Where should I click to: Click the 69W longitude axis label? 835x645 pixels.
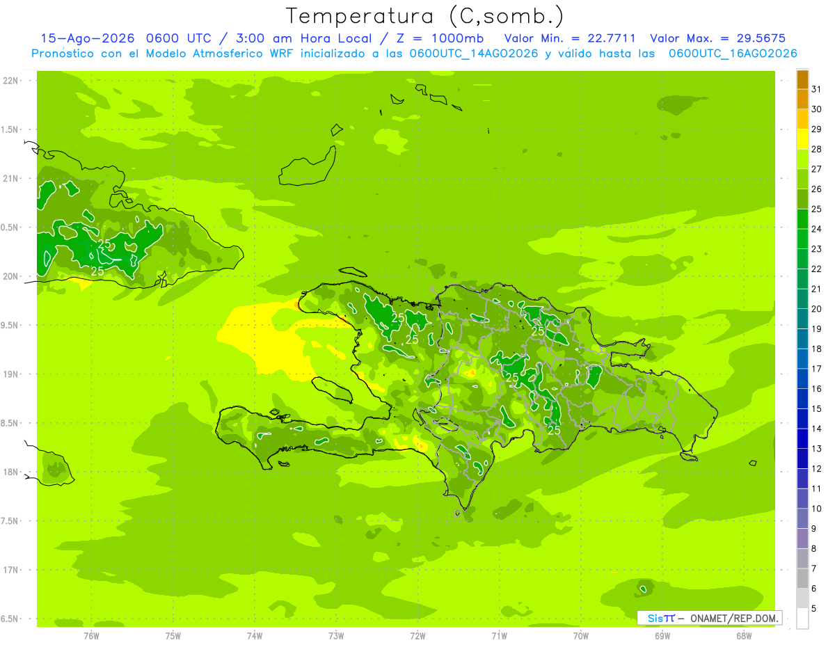point(662,635)
